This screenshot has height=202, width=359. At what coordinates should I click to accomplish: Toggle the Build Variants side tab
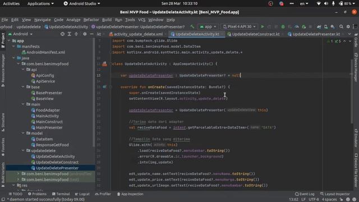click(3, 175)
